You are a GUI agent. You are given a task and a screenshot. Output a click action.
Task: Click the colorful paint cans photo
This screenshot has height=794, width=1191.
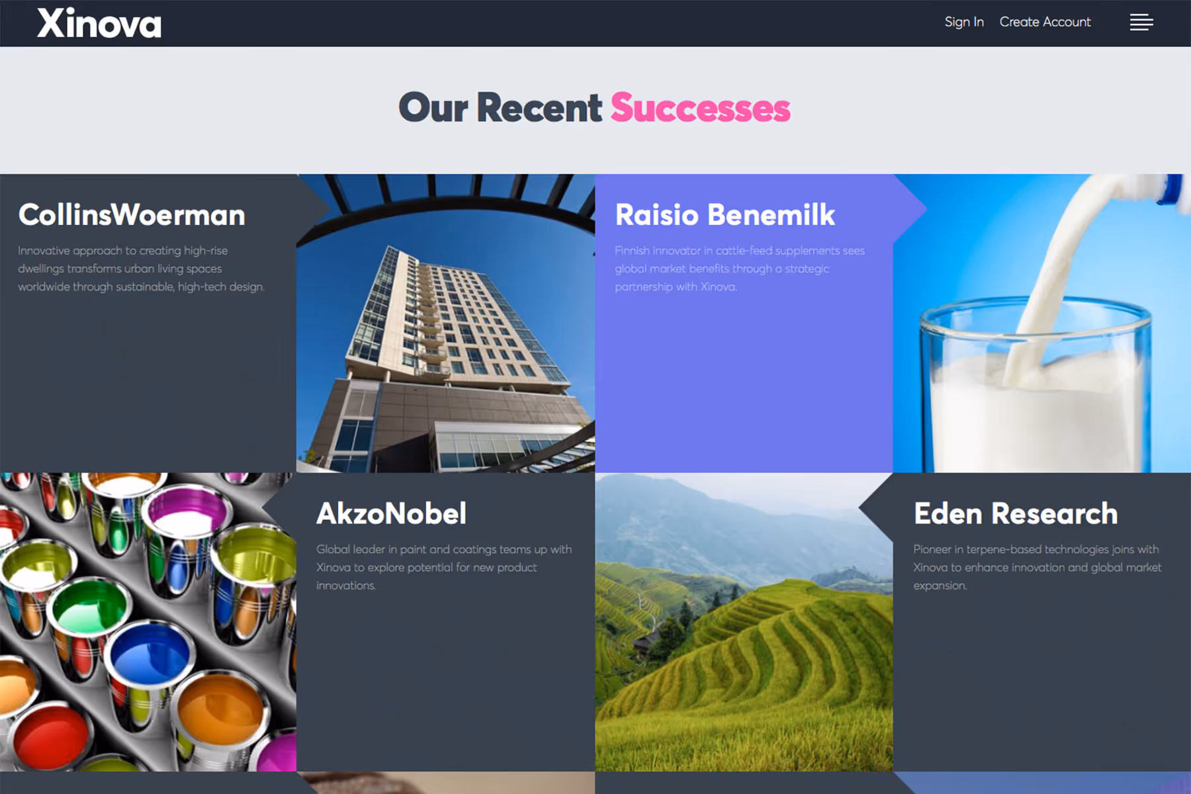click(148, 622)
